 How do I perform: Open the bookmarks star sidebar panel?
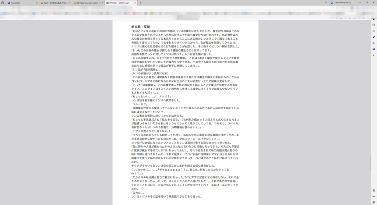click(x=374, y=19)
